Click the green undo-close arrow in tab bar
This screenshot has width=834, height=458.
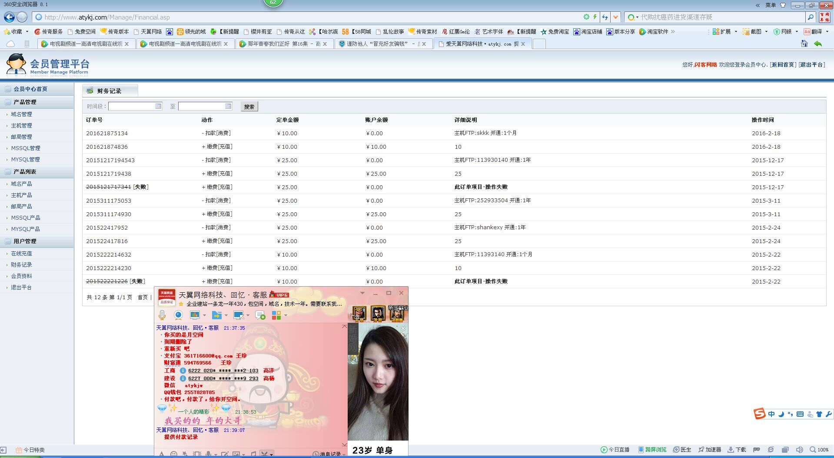(818, 43)
